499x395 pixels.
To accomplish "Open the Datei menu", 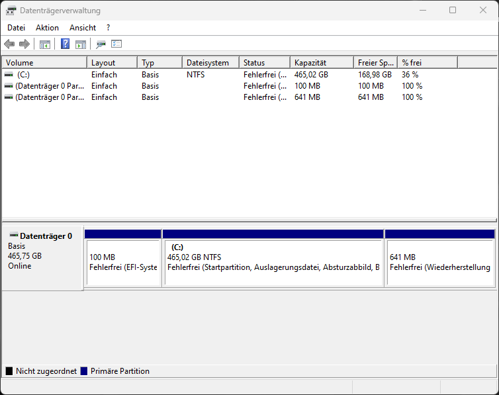I will (17, 28).
